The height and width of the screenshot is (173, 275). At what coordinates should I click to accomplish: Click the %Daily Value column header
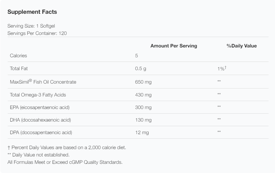tap(242, 46)
